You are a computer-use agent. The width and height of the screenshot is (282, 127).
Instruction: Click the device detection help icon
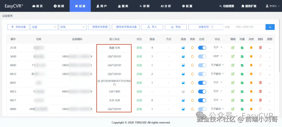(x=212, y=27)
